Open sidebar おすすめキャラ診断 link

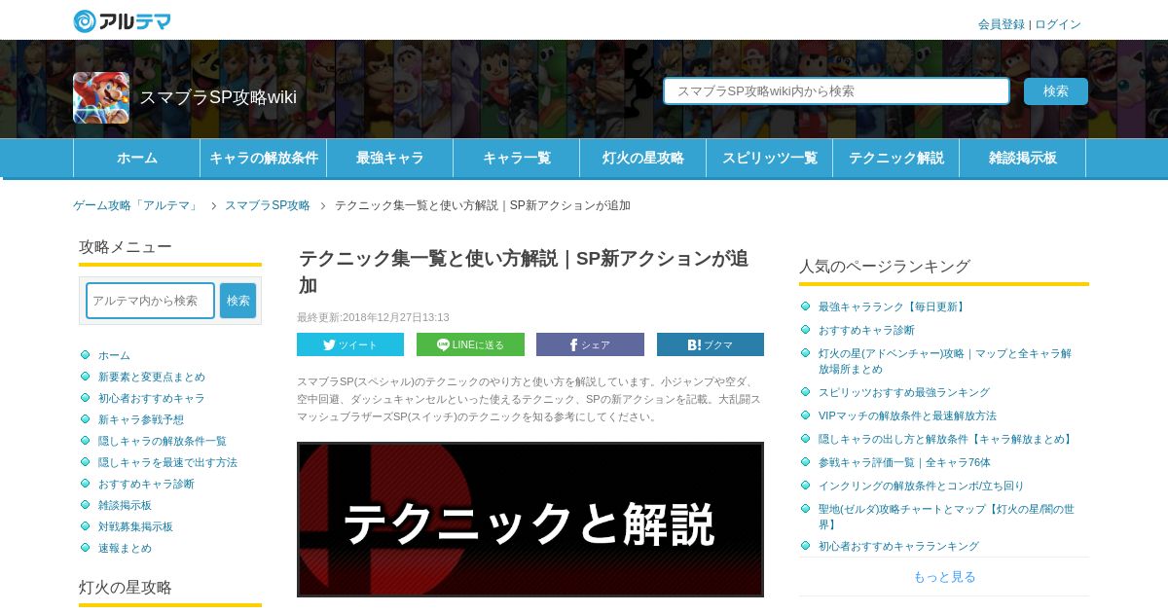(x=146, y=484)
